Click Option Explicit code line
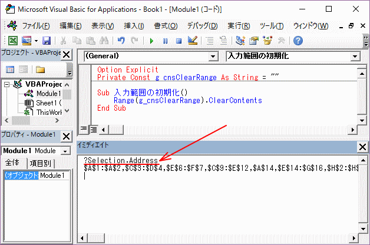 [128, 69]
